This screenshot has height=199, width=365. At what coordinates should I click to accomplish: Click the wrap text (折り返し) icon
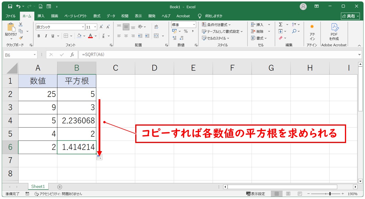(x=156, y=27)
